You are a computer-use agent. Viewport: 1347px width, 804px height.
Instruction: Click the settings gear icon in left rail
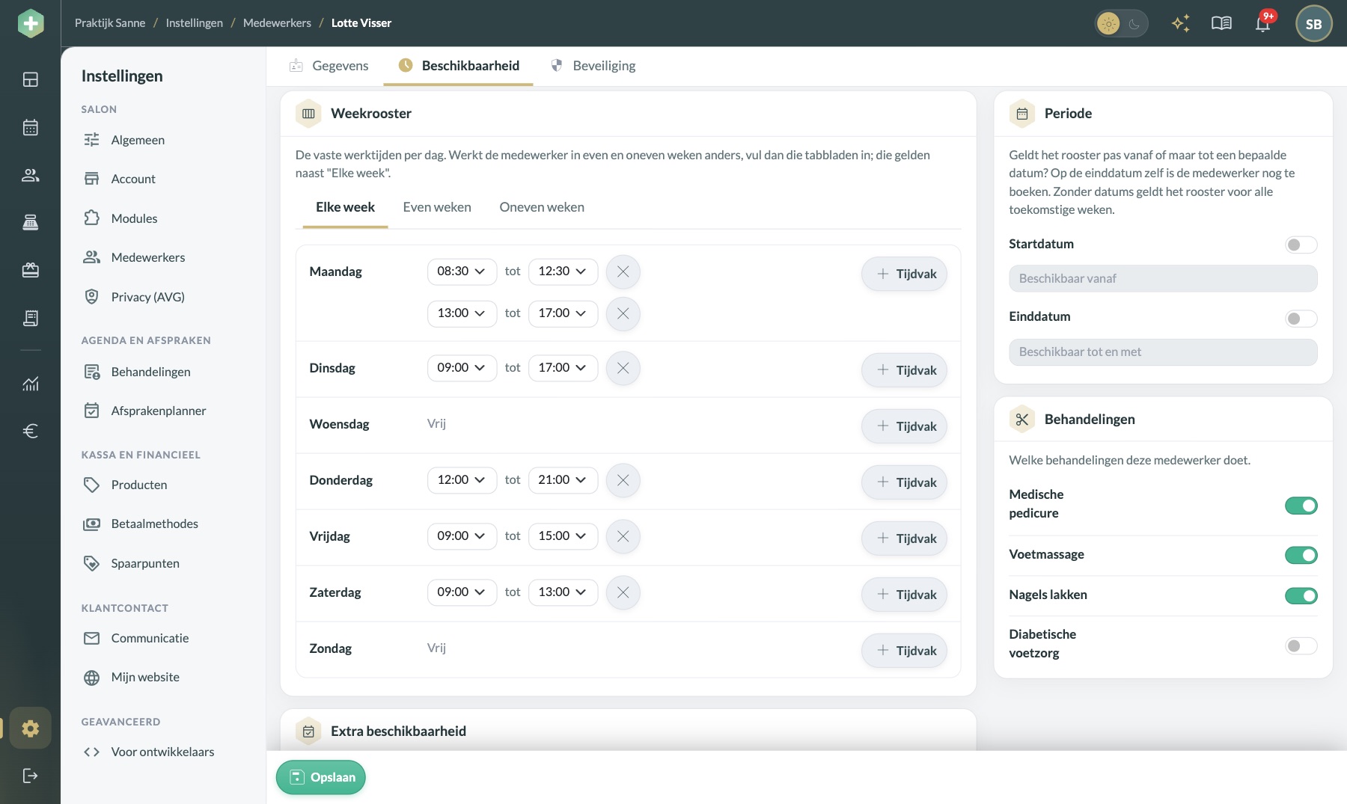point(31,728)
